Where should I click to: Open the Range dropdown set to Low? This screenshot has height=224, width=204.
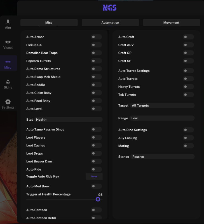[x=162, y=118]
